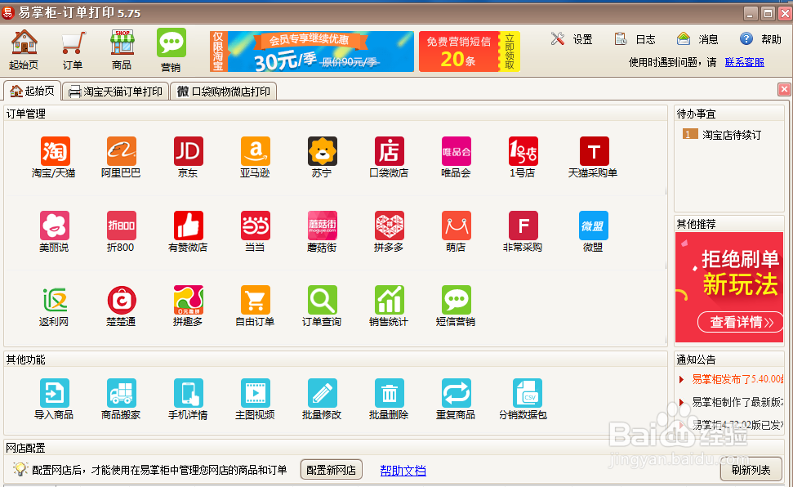Open the 帮助文档 link
The image size is (793, 487).
(x=403, y=471)
